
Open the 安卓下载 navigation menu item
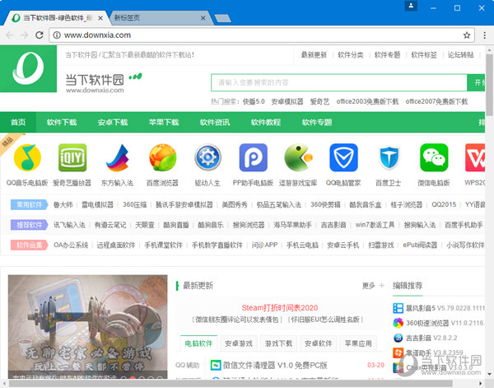[x=113, y=123]
